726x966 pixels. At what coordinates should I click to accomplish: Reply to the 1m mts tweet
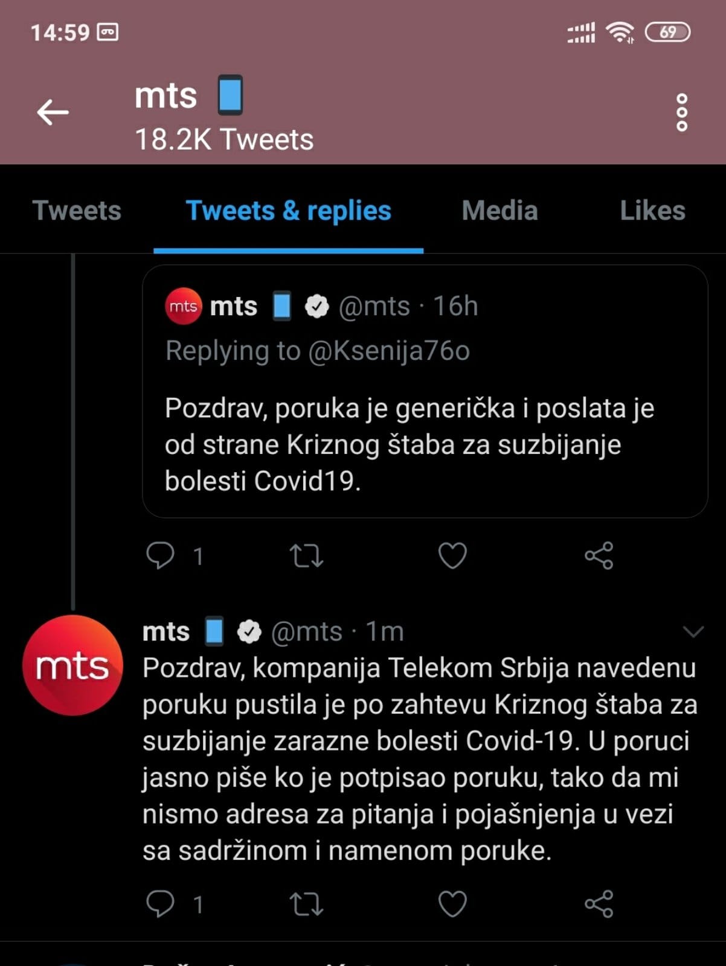point(161,904)
